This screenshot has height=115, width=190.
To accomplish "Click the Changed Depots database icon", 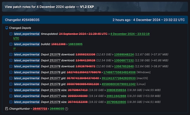I will tap(7, 28).
